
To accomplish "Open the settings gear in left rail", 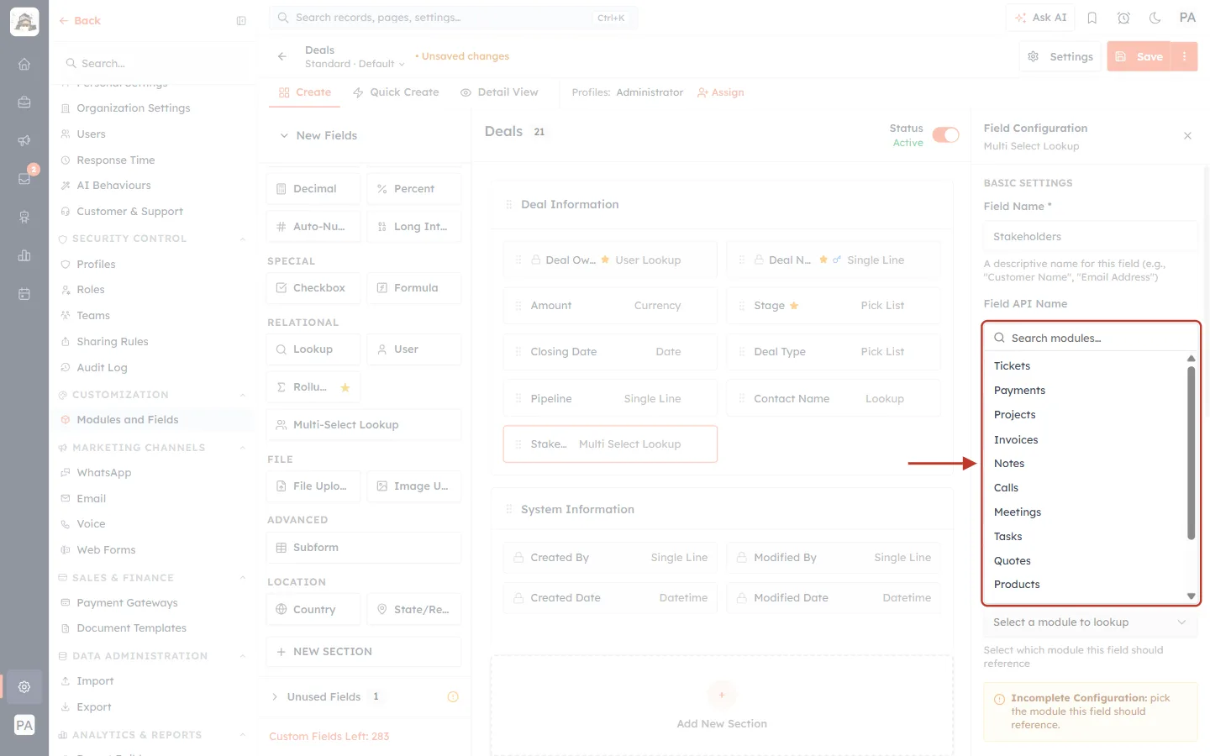I will pos(24,686).
